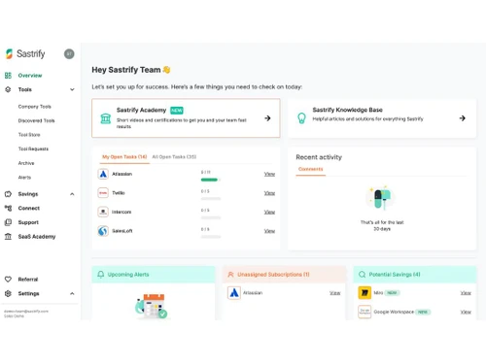Click the 'Recent activity' heading
Screen dimensions: 486x364
319,157
